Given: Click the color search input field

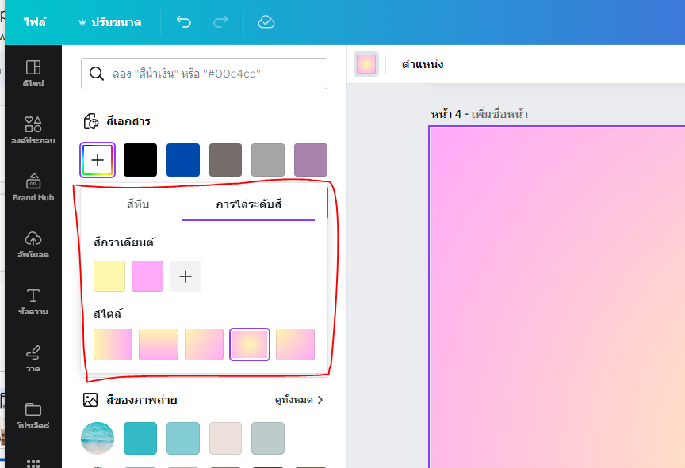Looking at the screenshot, I should pos(204,74).
